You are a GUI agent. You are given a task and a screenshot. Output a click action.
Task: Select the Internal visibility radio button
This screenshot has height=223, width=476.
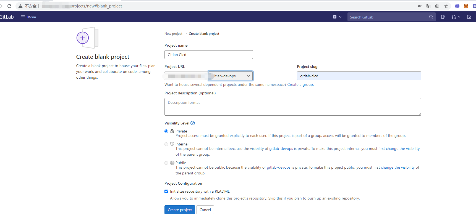[166, 144]
